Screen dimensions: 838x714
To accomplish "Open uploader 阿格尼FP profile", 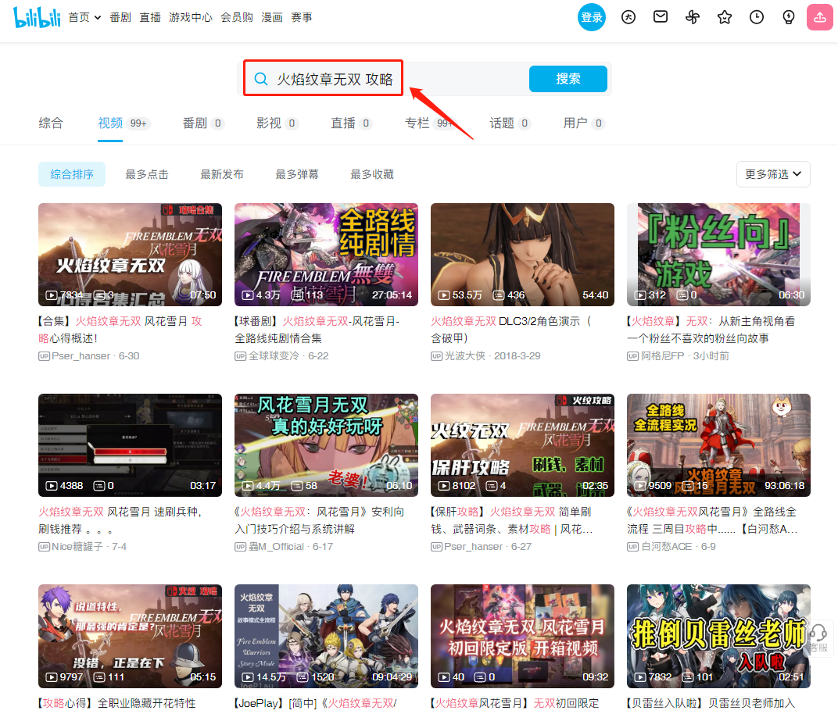I will [x=663, y=355].
